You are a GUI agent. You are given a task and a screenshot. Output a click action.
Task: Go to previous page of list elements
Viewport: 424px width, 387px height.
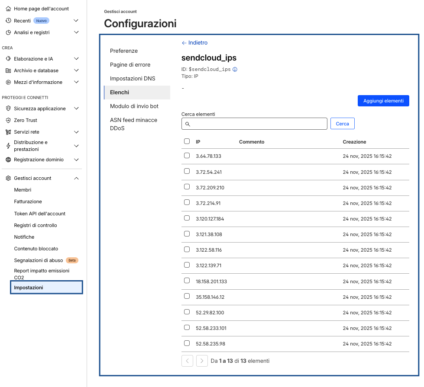(x=187, y=361)
